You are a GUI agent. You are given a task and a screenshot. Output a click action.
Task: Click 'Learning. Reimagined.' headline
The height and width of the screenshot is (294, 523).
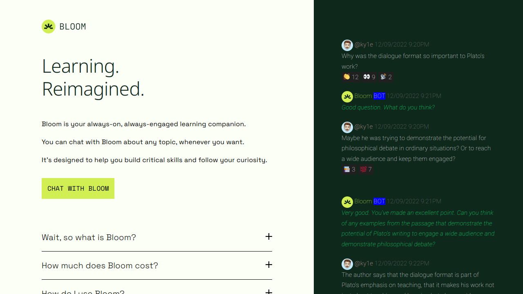[x=93, y=77]
